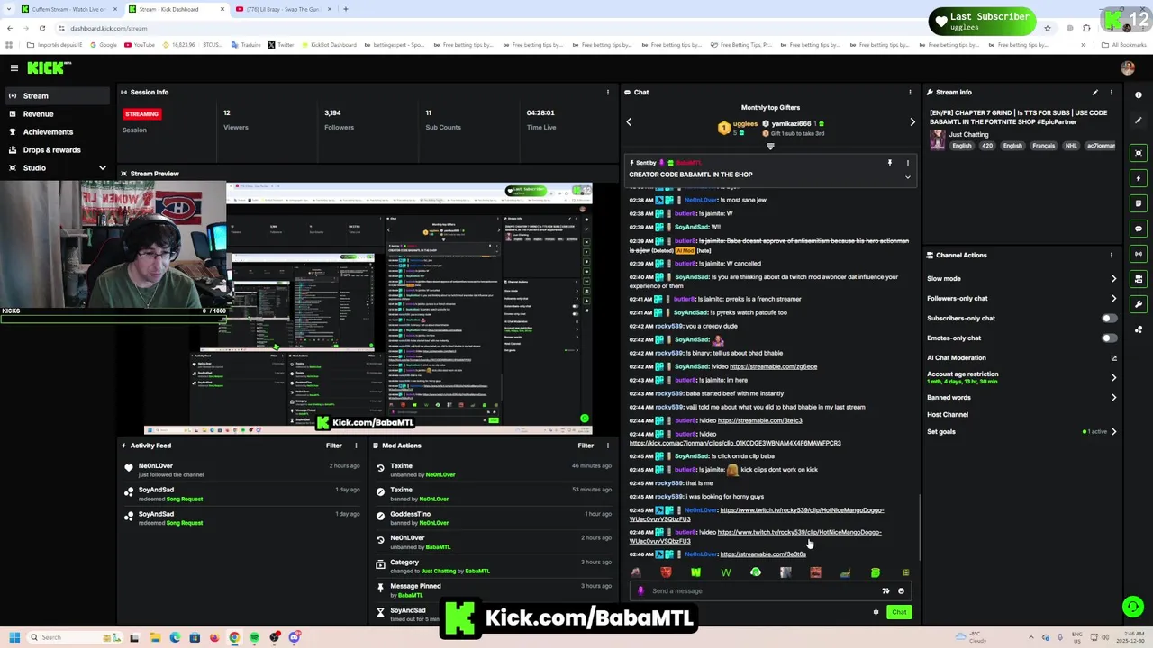Click the chat scrollbar
Image resolution: width=1153 pixels, height=648 pixels.
[x=919, y=526]
